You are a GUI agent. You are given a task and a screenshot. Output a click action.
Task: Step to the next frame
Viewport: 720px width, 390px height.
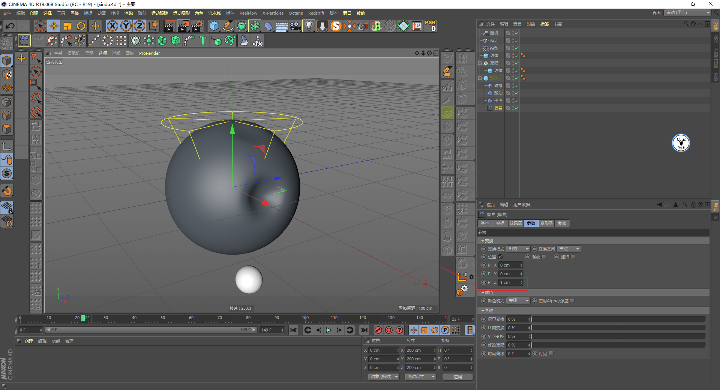click(x=339, y=330)
